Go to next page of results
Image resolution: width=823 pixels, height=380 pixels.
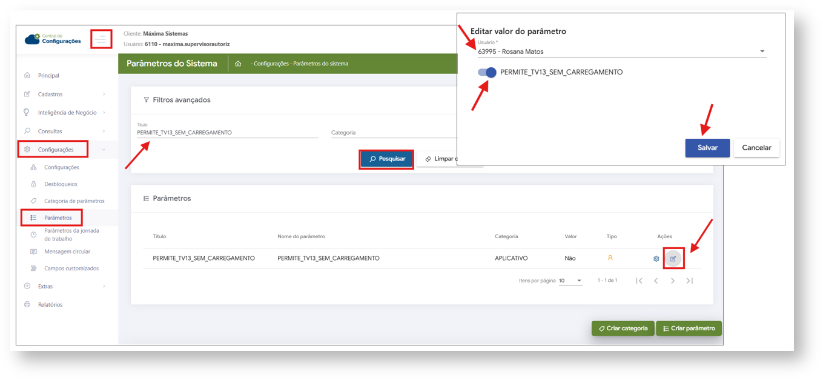tap(673, 281)
